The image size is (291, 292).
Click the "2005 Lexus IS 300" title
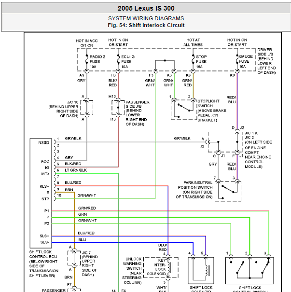coord(146,8)
